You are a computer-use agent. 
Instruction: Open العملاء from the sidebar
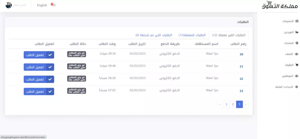[x=289, y=54]
